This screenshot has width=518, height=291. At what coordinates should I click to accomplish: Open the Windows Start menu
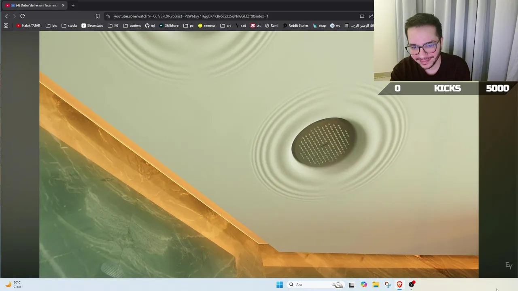click(280, 285)
